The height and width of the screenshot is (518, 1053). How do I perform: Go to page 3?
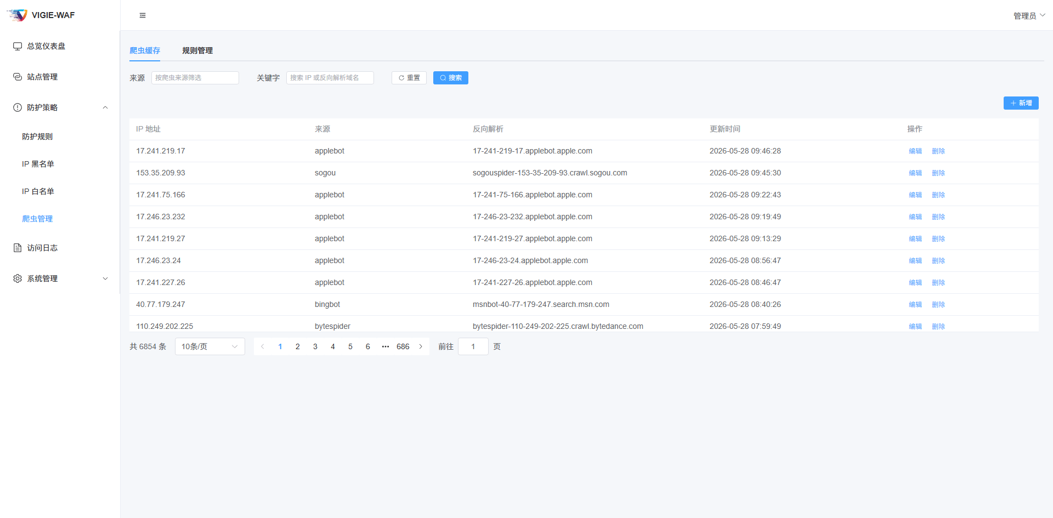coord(315,346)
